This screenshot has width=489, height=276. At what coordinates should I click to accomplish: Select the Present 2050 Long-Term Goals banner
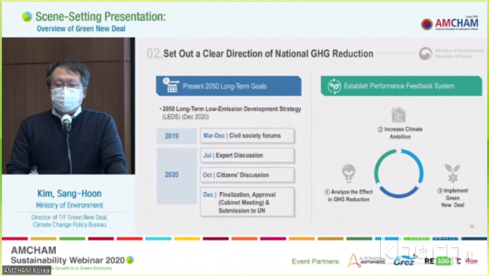point(229,86)
